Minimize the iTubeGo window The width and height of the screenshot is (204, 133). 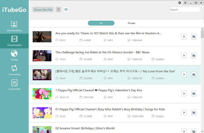[x=190, y=3]
